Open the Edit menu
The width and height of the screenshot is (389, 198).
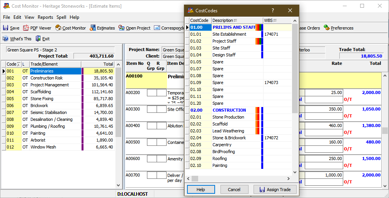pyautogui.click(x=17, y=17)
